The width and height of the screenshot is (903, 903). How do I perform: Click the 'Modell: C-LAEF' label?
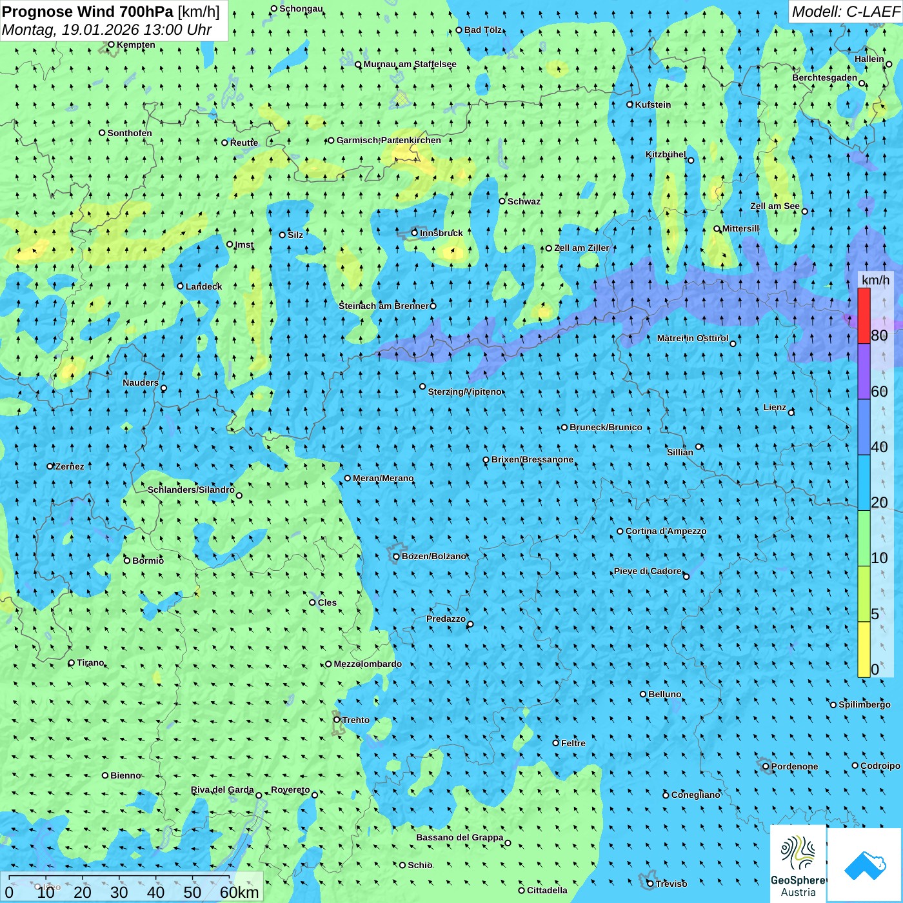845,12
